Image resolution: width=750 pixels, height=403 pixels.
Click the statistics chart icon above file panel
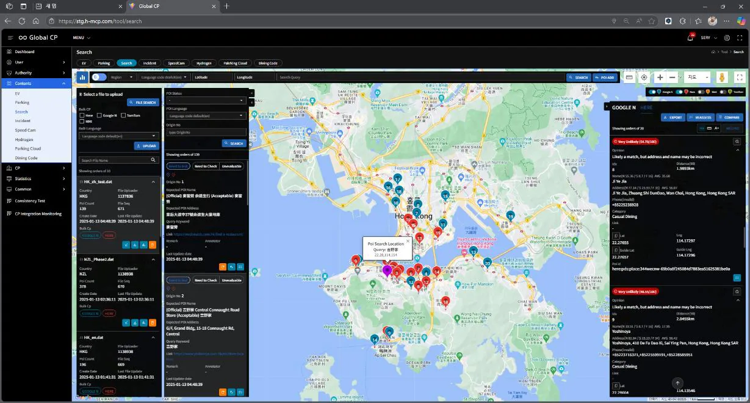(82, 78)
